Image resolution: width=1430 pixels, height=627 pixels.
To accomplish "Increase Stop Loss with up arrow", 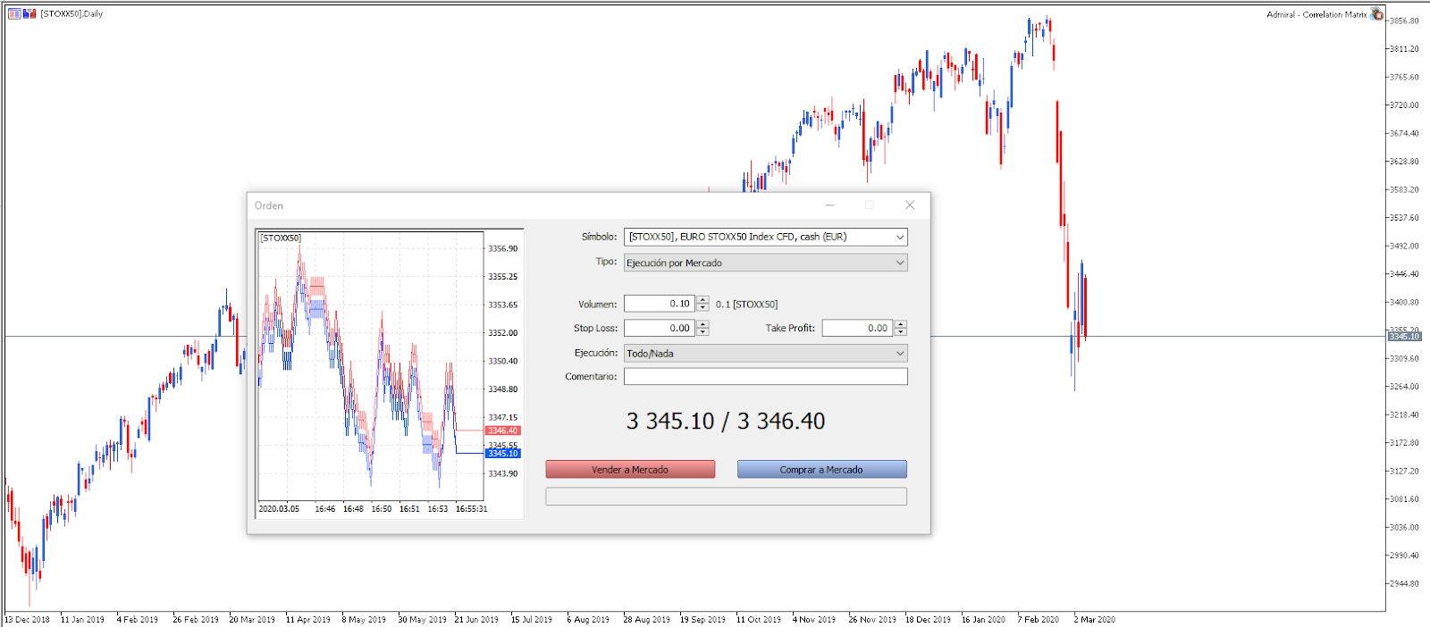I will tap(702, 324).
